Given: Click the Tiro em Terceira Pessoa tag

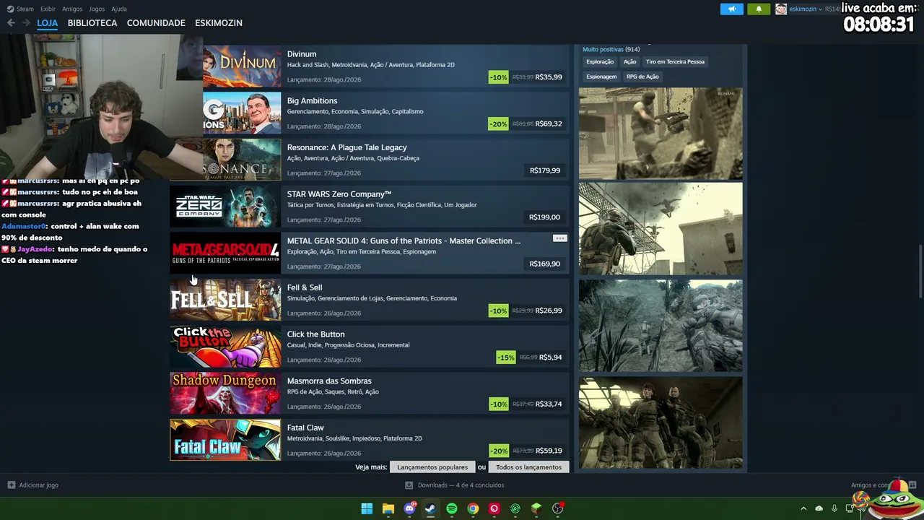Looking at the screenshot, I should (675, 62).
